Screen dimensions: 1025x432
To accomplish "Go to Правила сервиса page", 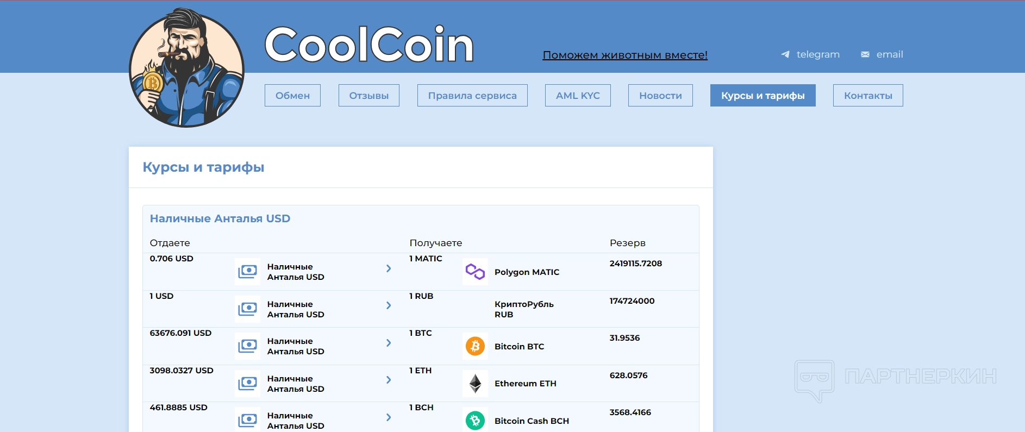I will pyautogui.click(x=472, y=96).
